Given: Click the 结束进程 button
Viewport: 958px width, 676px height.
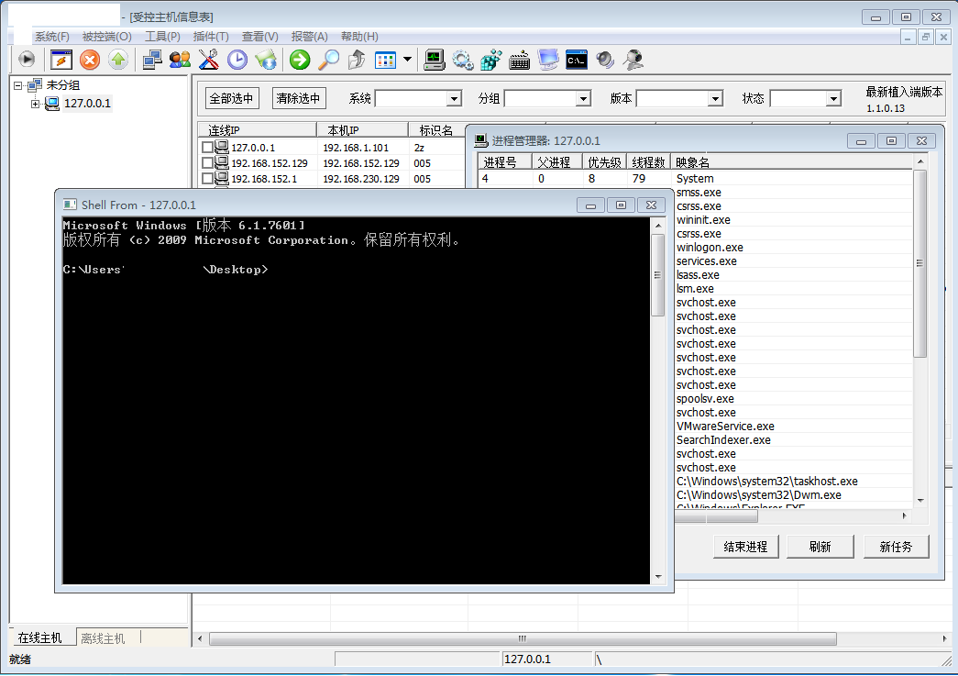Looking at the screenshot, I should tap(745, 547).
